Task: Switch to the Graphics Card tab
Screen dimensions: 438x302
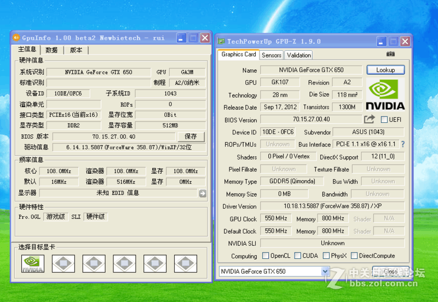Action: [239, 54]
